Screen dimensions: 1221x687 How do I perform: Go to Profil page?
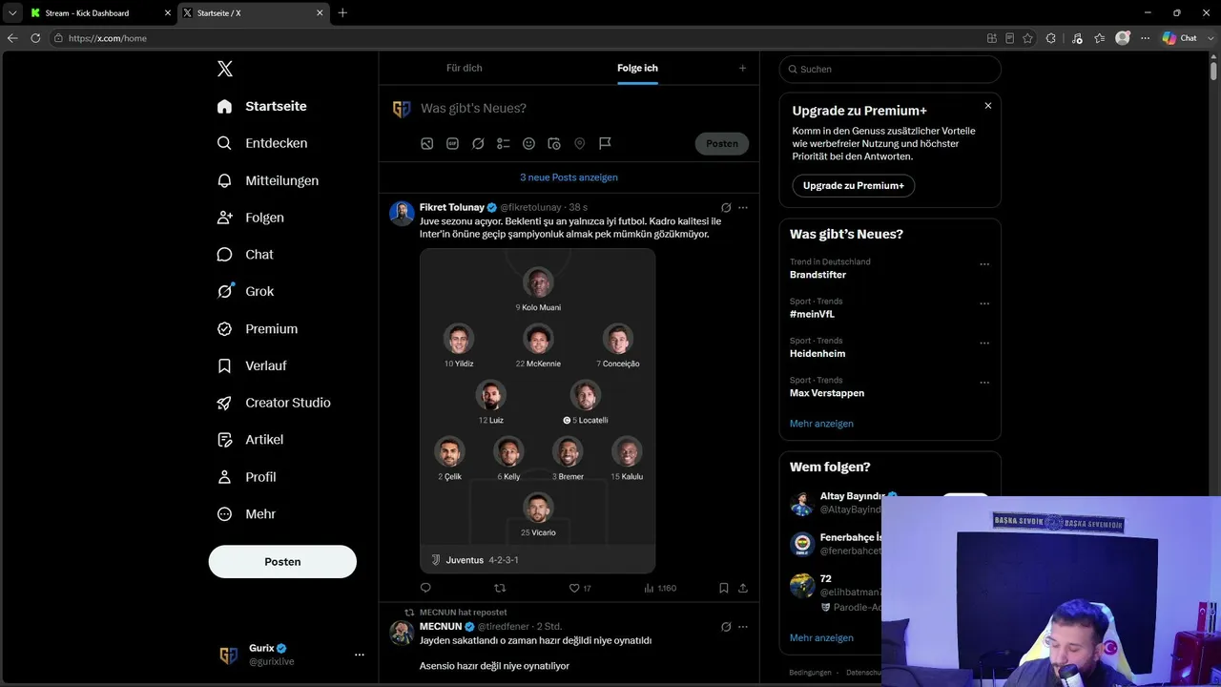pyautogui.click(x=246, y=477)
